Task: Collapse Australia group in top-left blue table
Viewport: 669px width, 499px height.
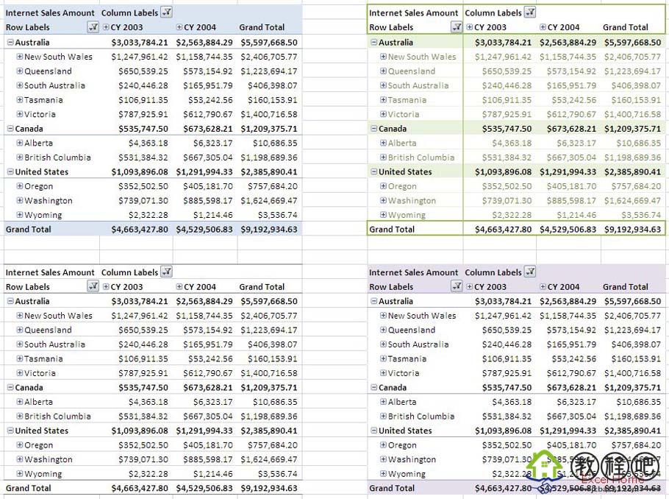Action: pos(10,42)
